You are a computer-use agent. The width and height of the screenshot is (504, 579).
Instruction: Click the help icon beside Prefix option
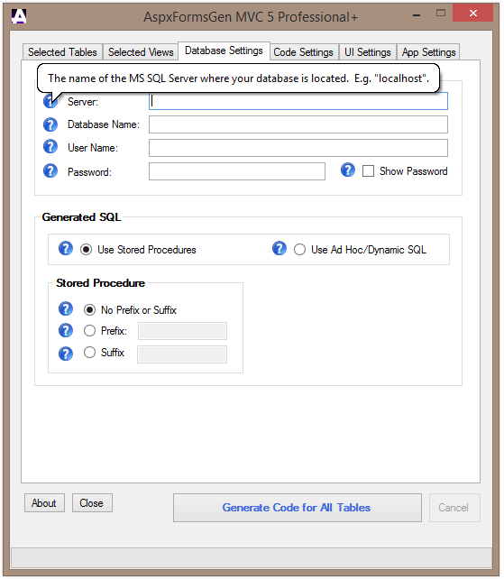pyautogui.click(x=66, y=330)
